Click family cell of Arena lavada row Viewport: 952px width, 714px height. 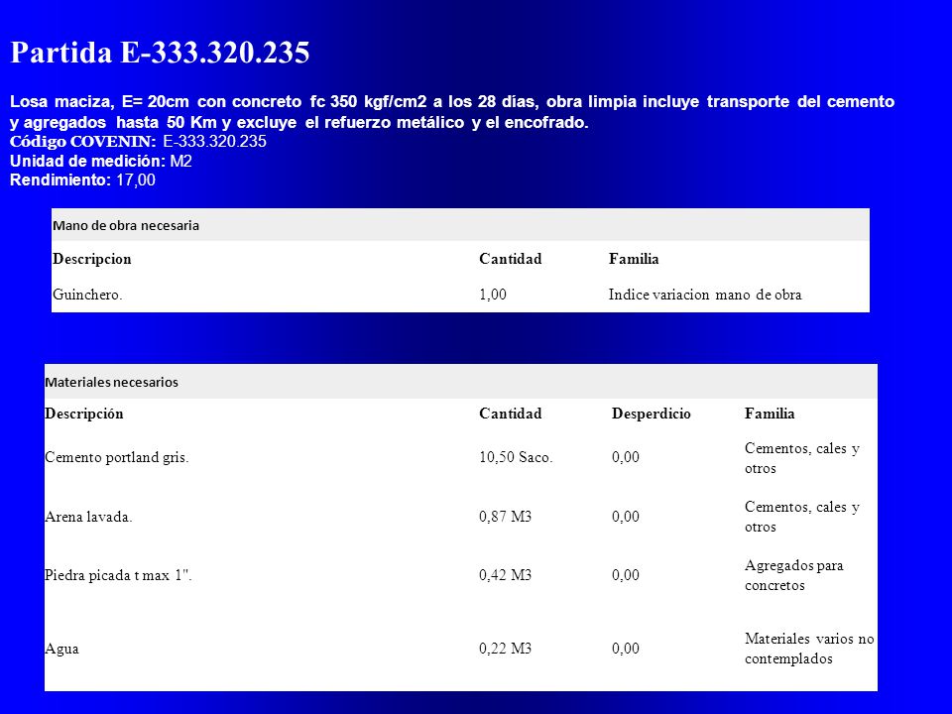(x=802, y=517)
